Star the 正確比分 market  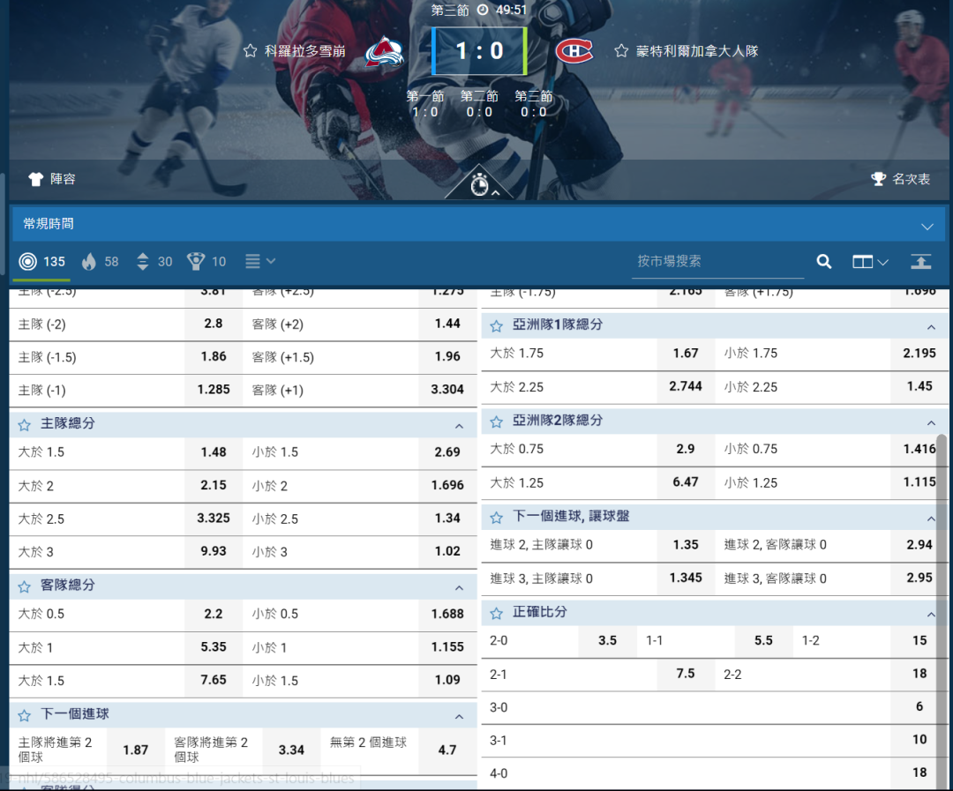(x=497, y=613)
